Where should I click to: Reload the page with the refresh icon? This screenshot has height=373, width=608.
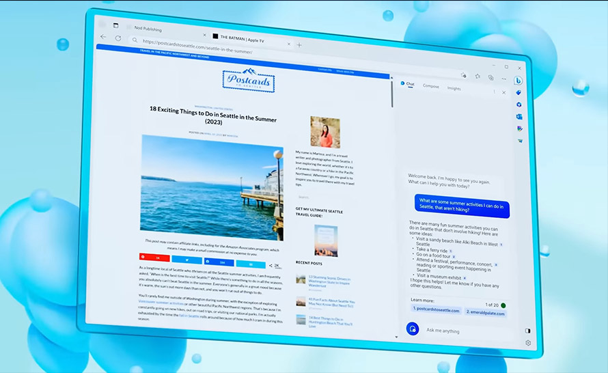point(118,38)
